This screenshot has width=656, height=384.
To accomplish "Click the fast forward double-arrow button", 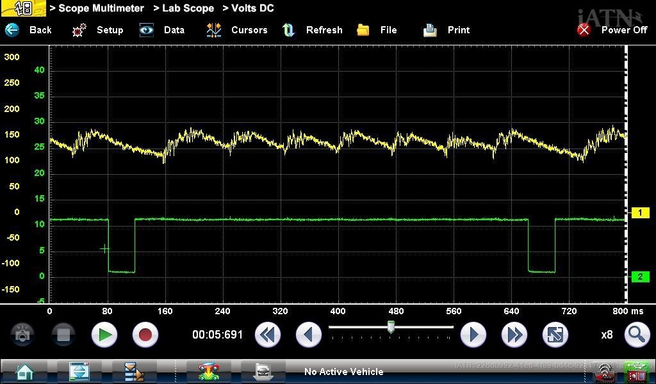I will point(514,335).
